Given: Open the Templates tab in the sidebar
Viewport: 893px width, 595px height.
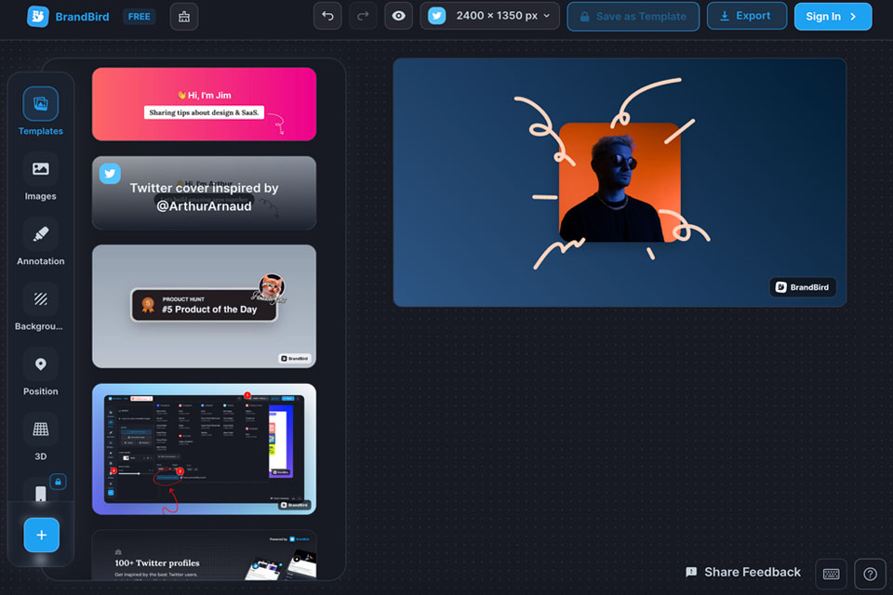Looking at the screenshot, I should point(40,112).
